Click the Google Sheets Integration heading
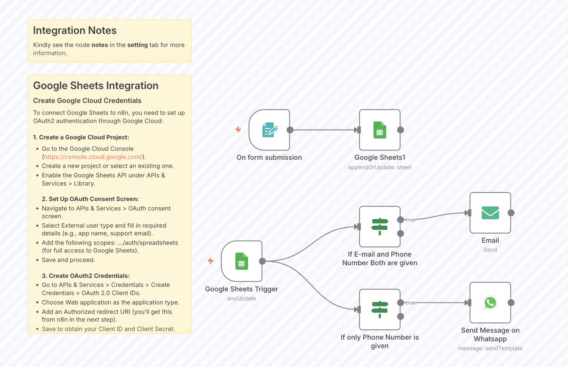Image resolution: width=568 pixels, height=367 pixels. 96,86
